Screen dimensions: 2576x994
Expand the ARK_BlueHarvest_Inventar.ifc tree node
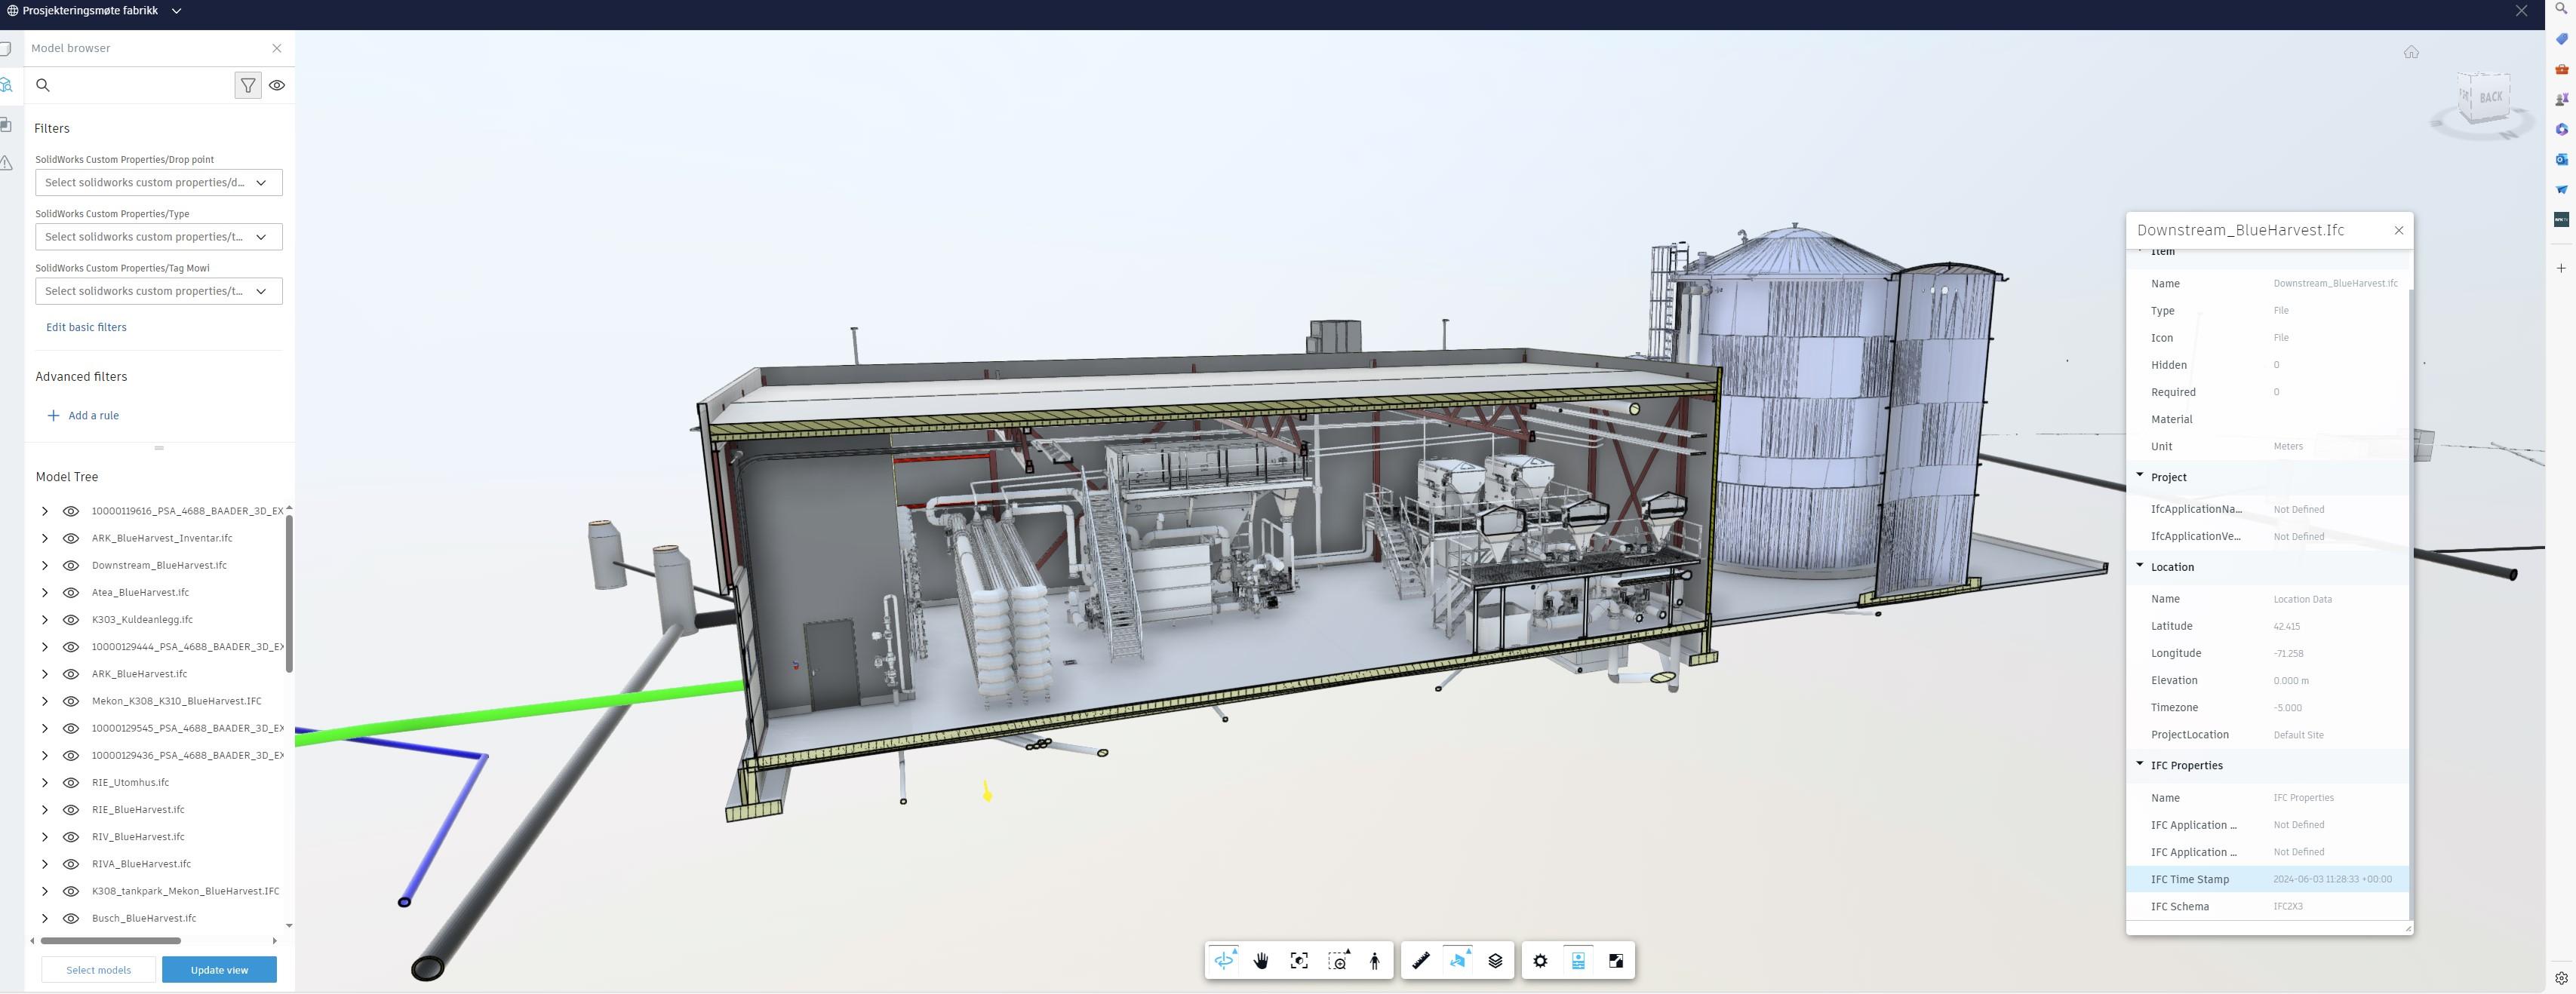[x=45, y=538]
